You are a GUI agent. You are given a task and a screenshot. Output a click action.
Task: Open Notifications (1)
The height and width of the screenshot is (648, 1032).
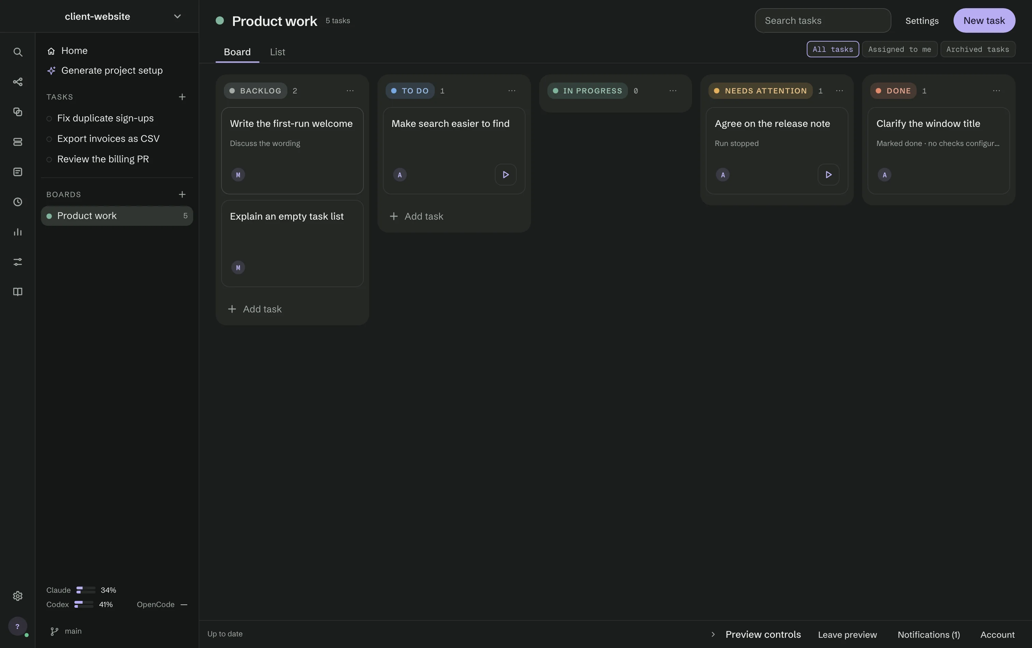pyautogui.click(x=928, y=635)
